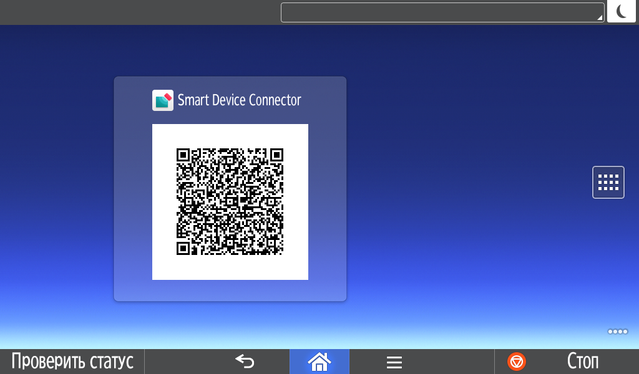Open the application list grid icon

(608, 182)
